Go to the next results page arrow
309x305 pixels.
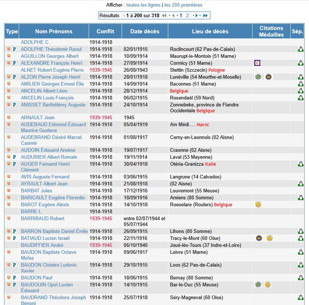point(196,15)
